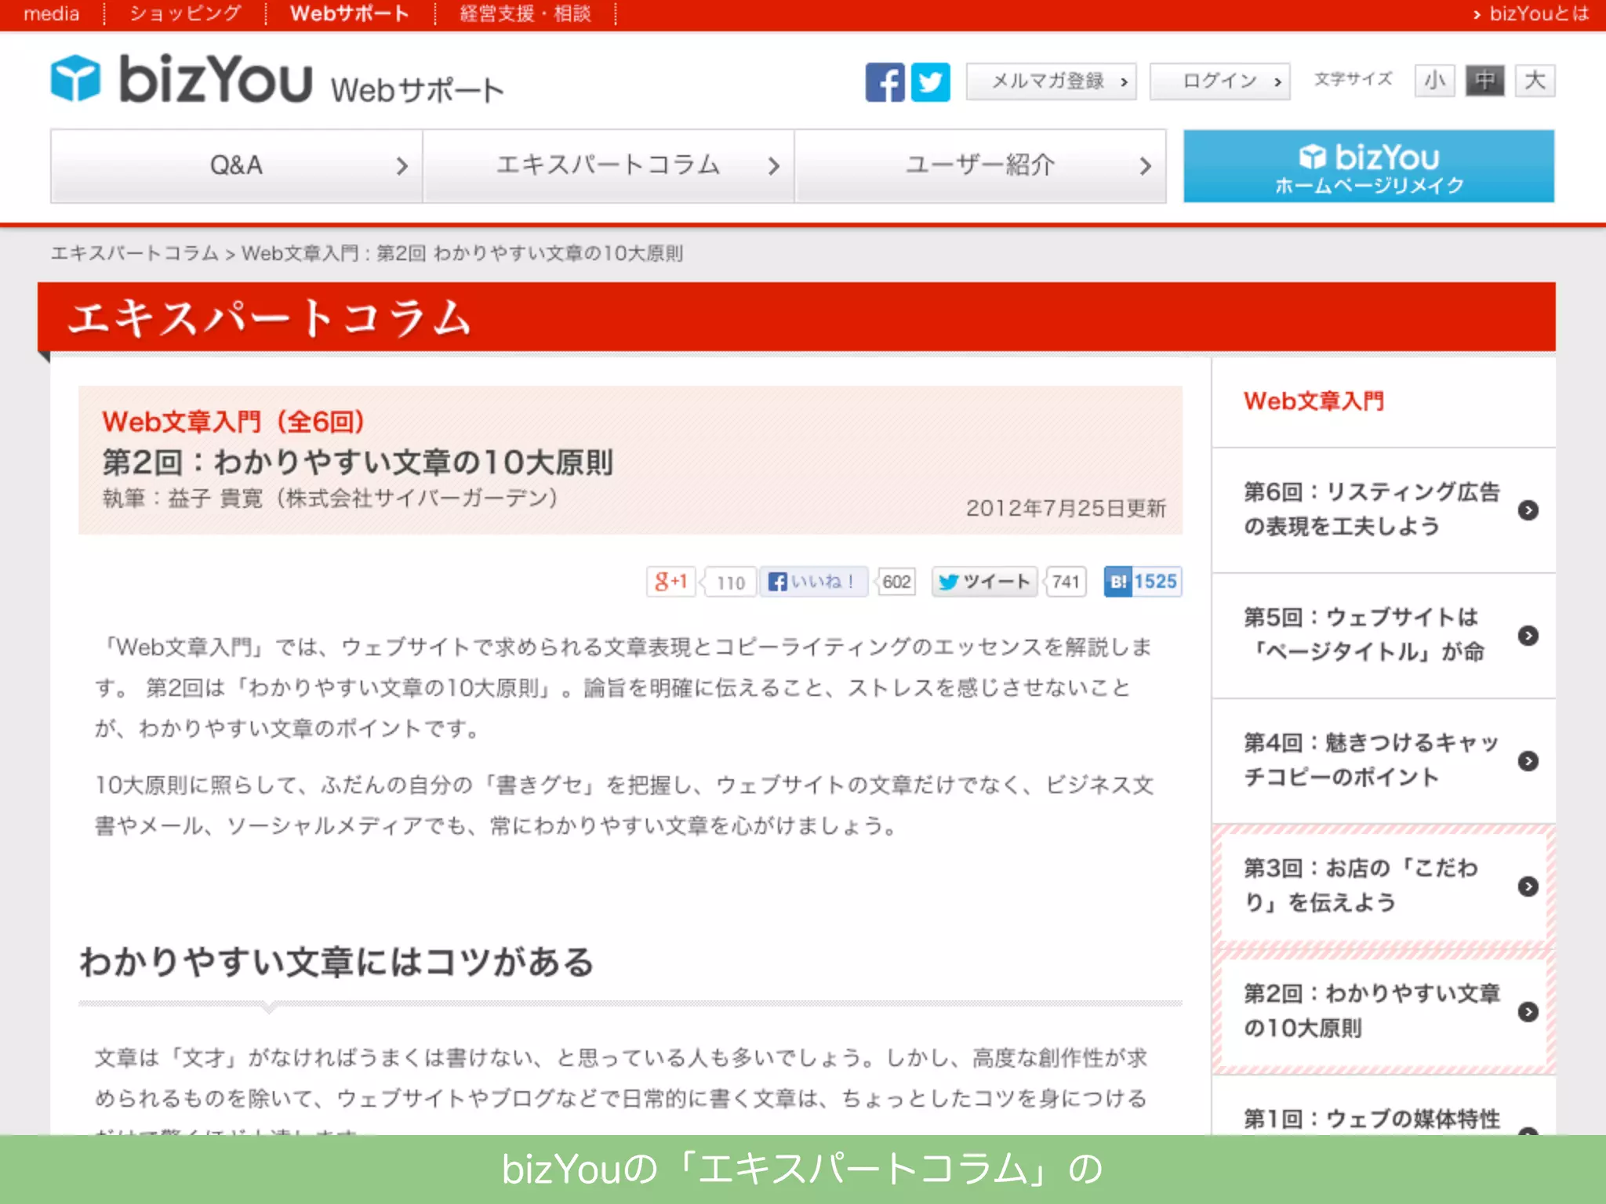Click the 文字サイズ label
Screen dimensions: 1606x1204
pyautogui.click(x=1353, y=79)
